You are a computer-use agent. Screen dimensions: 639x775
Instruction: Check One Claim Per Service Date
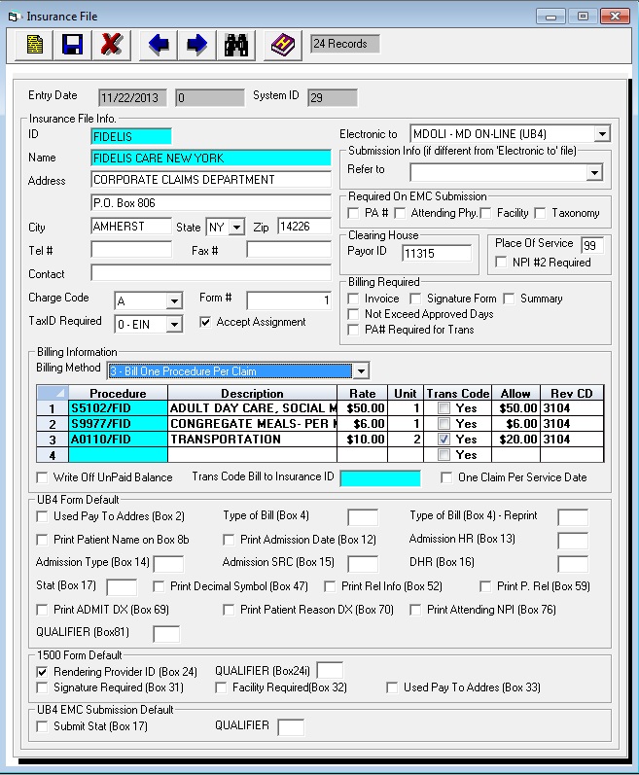click(446, 477)
